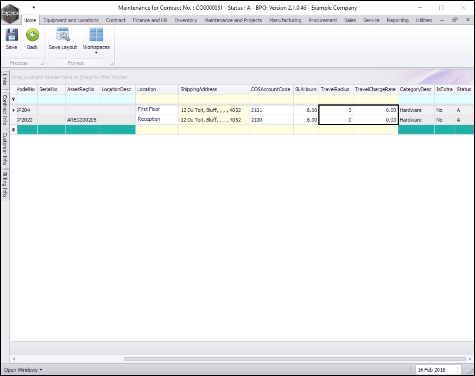Sort by the AssetRegNo column header
The width and height of the screenshot is (475, 376).
coord(83,89)
